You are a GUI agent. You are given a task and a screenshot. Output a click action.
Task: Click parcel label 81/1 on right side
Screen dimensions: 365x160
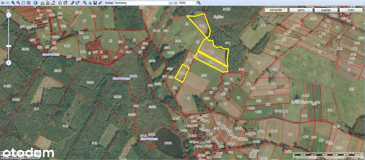coord(351,89)
